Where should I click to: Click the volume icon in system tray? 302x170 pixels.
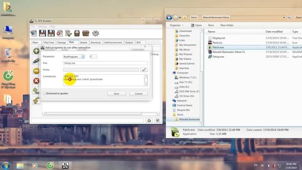[x=268, y=166]
